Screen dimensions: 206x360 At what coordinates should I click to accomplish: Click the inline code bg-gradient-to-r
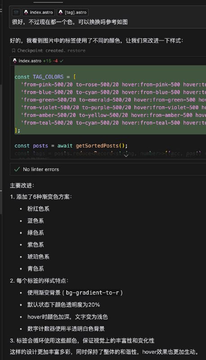(x=93, y=292)
